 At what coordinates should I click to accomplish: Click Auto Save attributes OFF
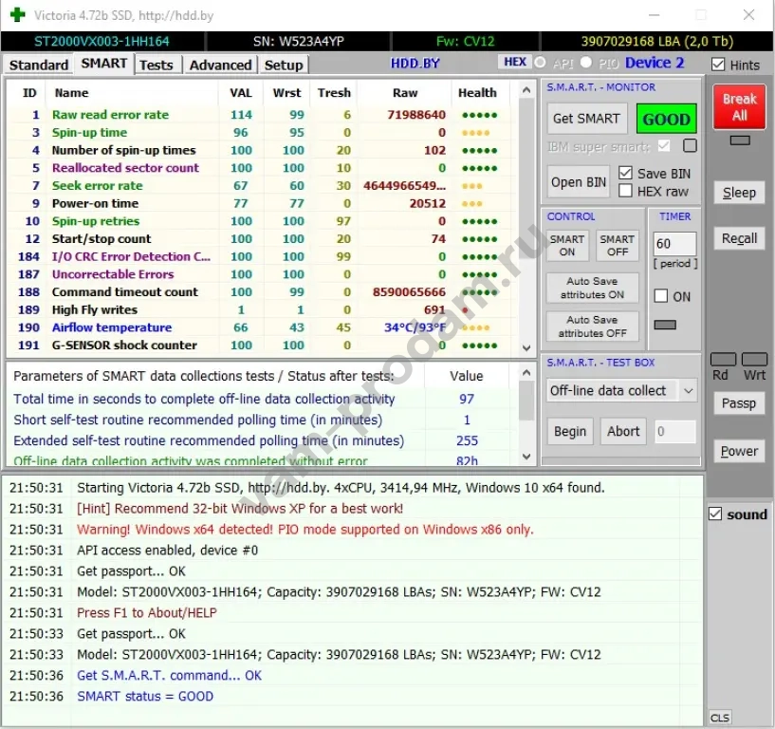pyautogui.click(x=592, y=327)
